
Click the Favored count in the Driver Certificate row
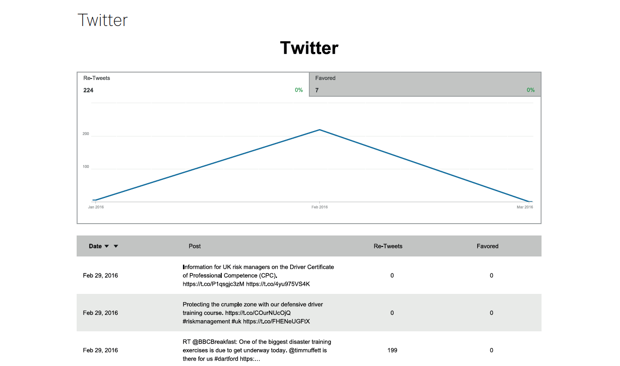[491, 276]
